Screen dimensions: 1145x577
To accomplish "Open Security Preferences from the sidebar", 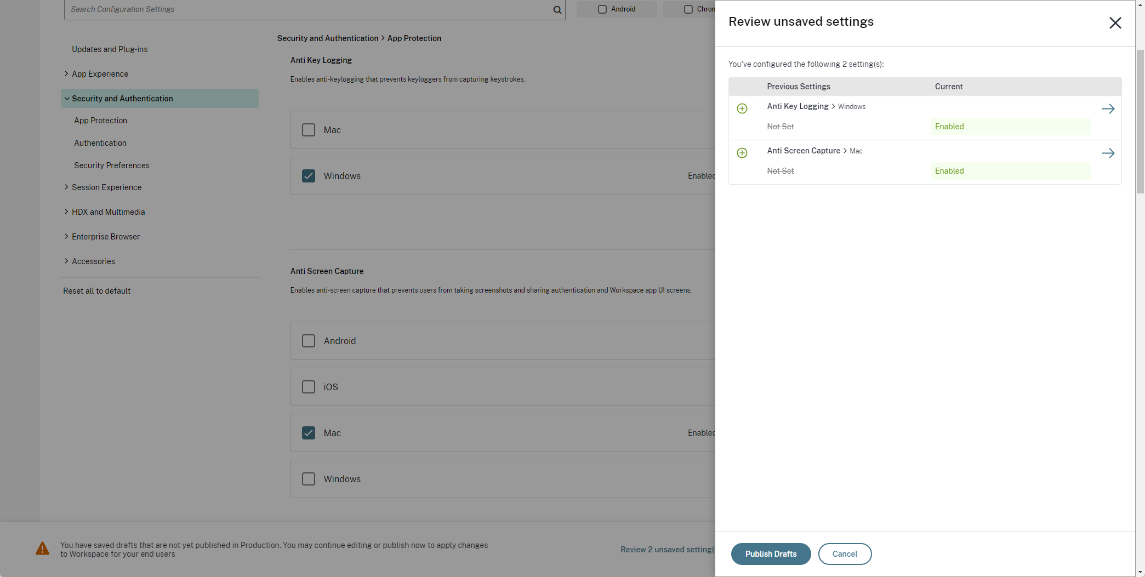I will point(111,165).
